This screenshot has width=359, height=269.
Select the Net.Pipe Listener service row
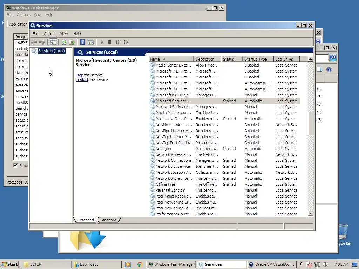(224, 131)
